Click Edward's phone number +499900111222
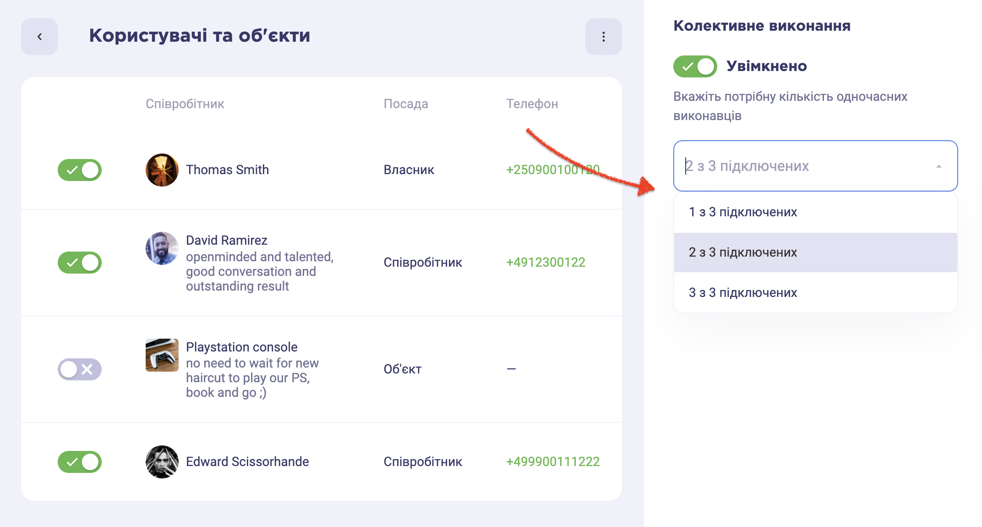 point(553,462)
